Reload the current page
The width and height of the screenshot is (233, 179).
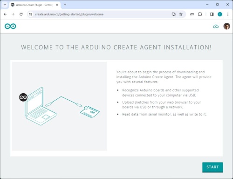pos(21,14)
